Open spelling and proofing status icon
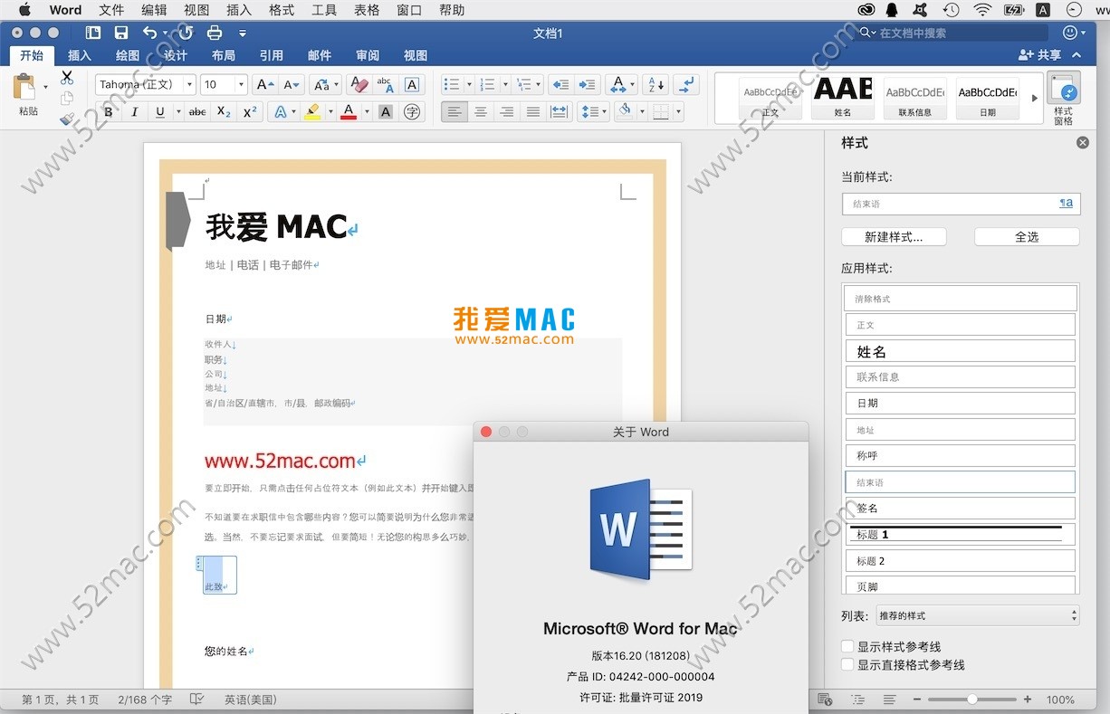Viewport: 1110px width, 714px height. pyautogui.click(x=196, y=700)
